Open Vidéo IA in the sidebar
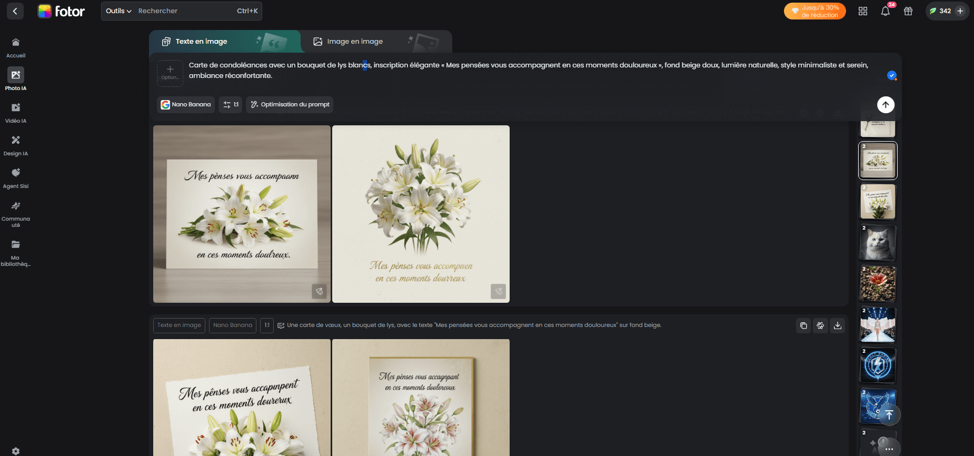This screenshot has width=974, height=456. [16, 112]
